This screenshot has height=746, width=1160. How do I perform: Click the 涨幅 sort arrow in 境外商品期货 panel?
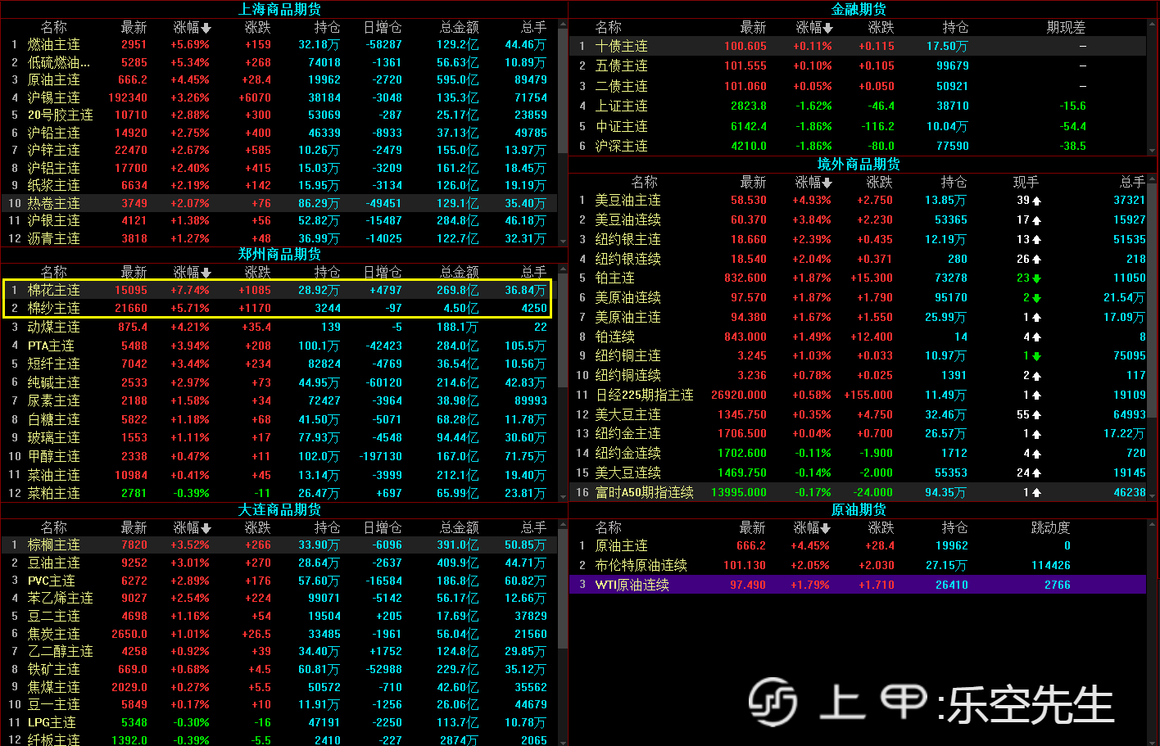(x=827, y=183)
